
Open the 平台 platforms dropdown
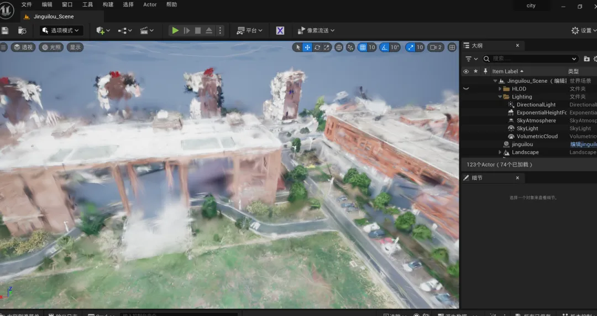tap(249, 30)
